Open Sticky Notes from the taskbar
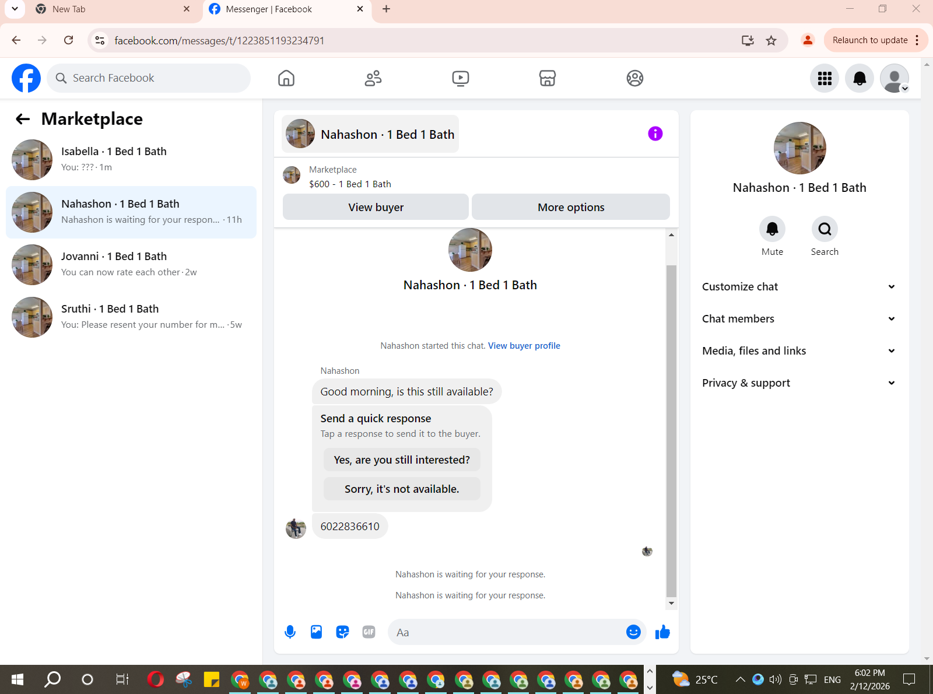The image size is (933, 694). click(x=211, y=679)
